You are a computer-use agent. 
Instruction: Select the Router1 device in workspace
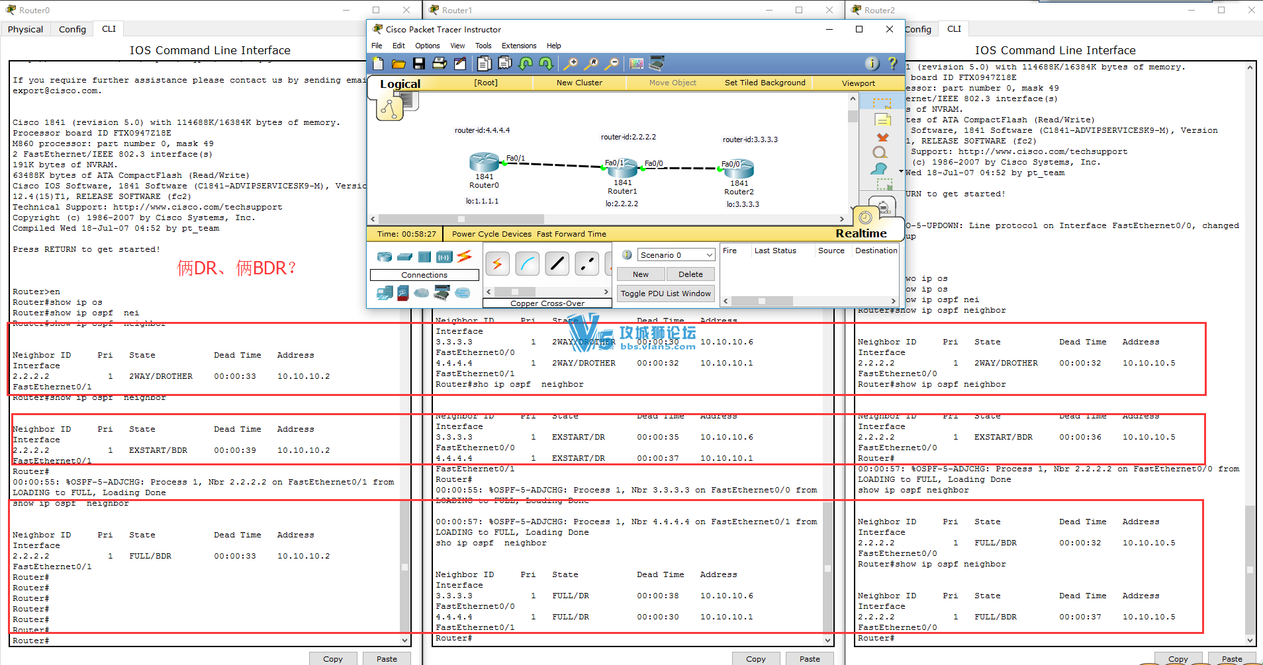click(622, 169)
